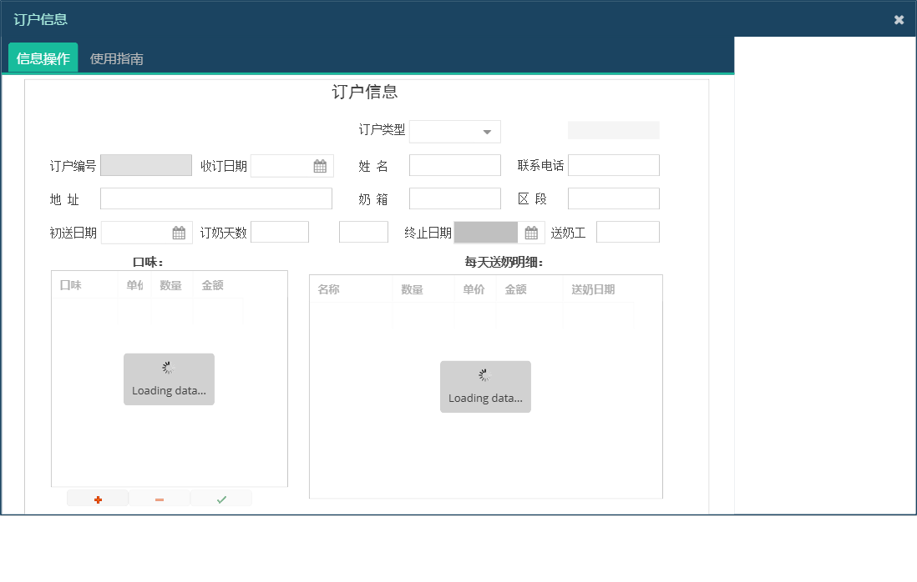Confirm 口味 edits with the green checkmark icon
The width and height of the screenshot is (917, 582).
221,498
